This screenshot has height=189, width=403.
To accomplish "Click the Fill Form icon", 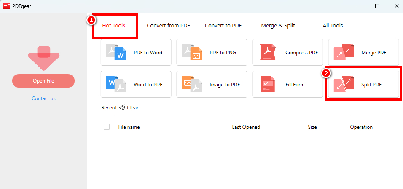I will [x=268, y=84].
